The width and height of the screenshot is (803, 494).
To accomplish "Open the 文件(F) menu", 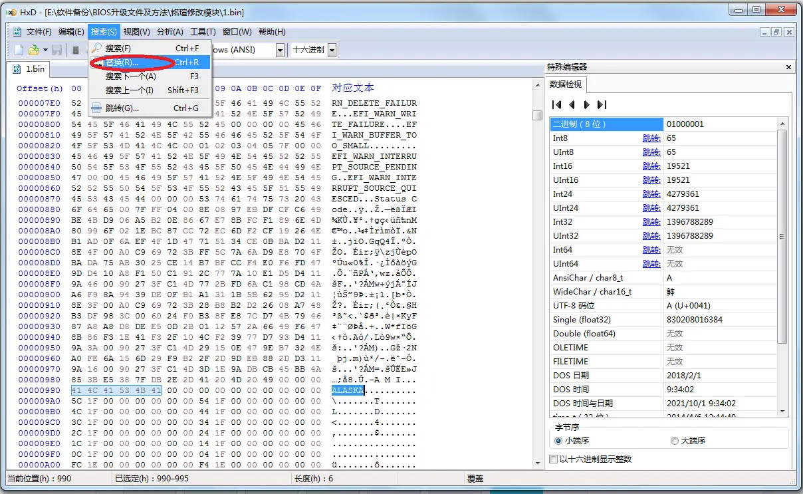I will tap(39, 32).
